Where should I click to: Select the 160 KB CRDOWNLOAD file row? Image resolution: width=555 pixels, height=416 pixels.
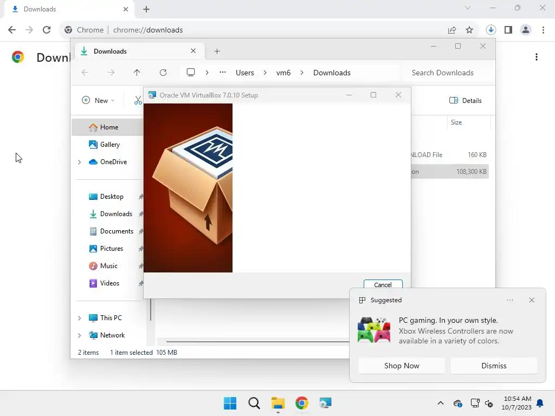(x=449, y=154)
